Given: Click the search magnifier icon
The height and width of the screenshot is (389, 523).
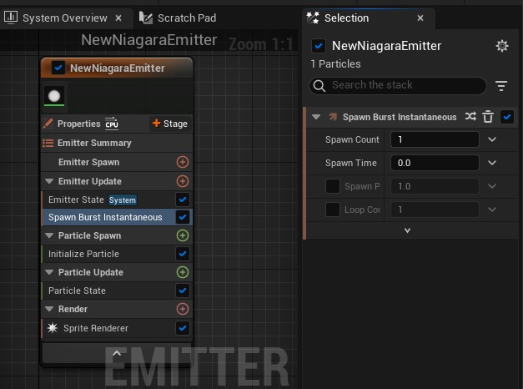Looking at the screenshot, I should click(x=319, y=85).
